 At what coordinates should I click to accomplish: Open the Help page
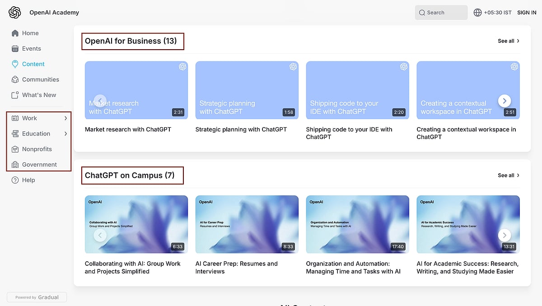[x=28, y=180]
